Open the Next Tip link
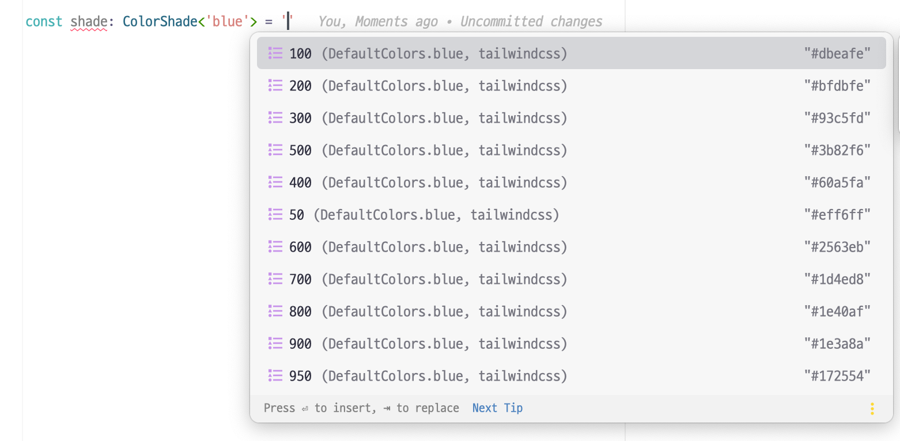This screenshot has width=900, height=441. tap(497, 408)
